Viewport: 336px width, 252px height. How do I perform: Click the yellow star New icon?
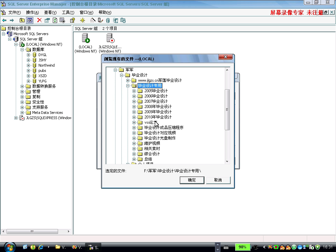tap(82, 20)
